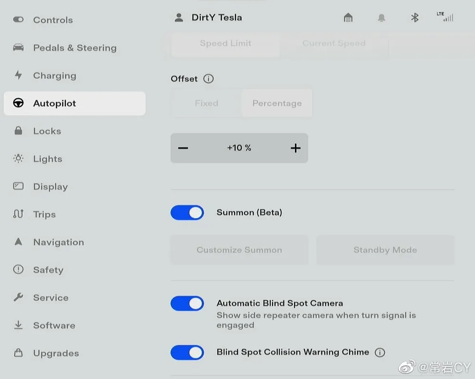Show info for Blind Spot Collision Warning Chime
475x379 pixels.
point(380,352)
